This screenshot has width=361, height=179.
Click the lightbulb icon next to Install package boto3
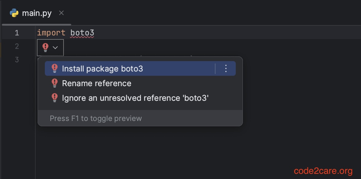coord(55,68)
